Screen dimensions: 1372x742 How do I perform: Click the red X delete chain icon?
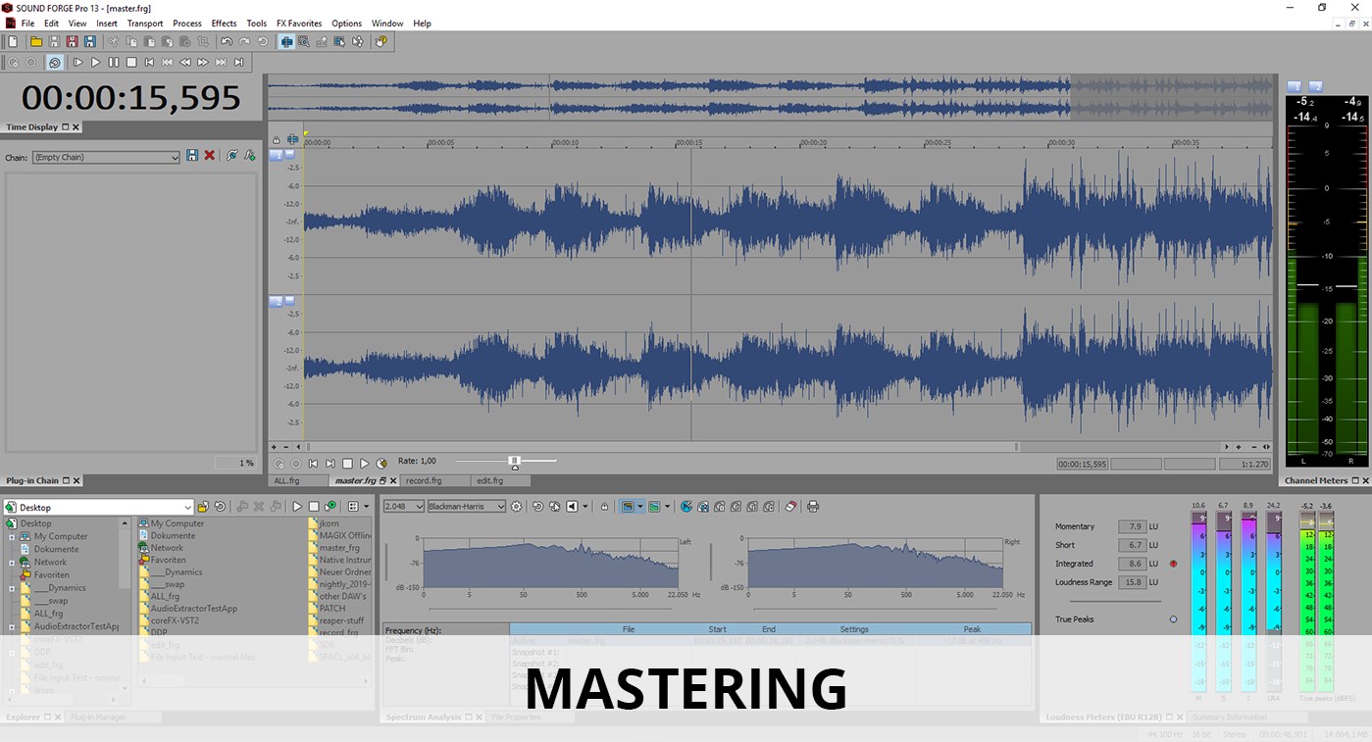[209, 156]
